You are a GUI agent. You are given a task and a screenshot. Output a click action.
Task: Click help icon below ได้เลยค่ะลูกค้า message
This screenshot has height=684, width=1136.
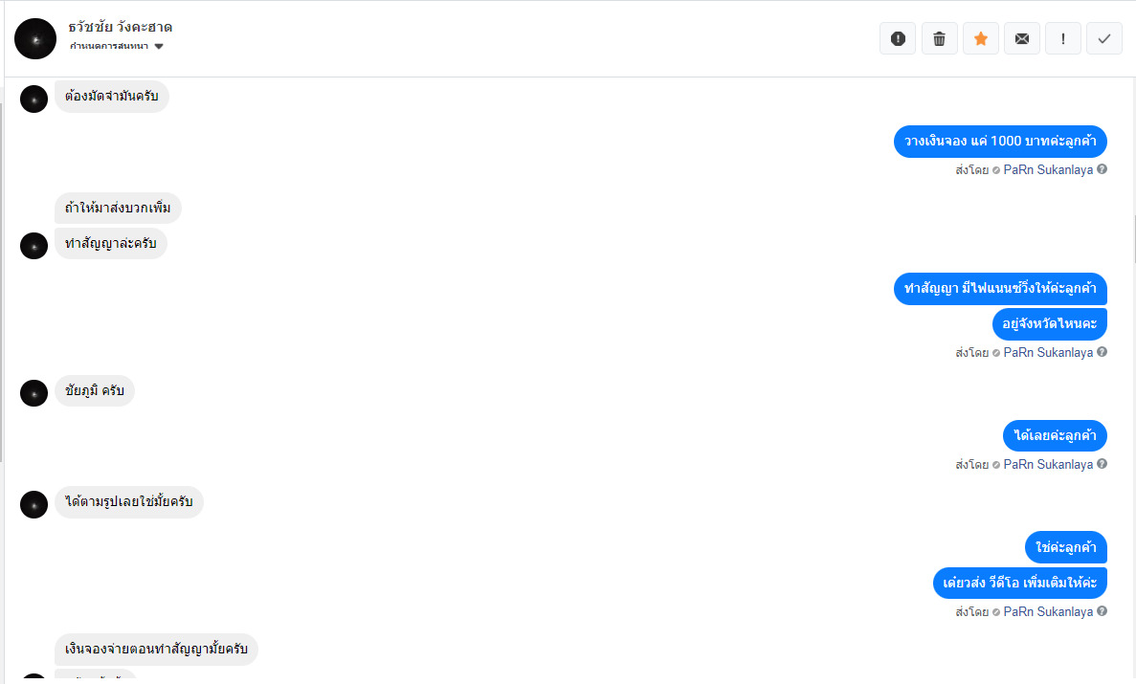(1103, 464)
